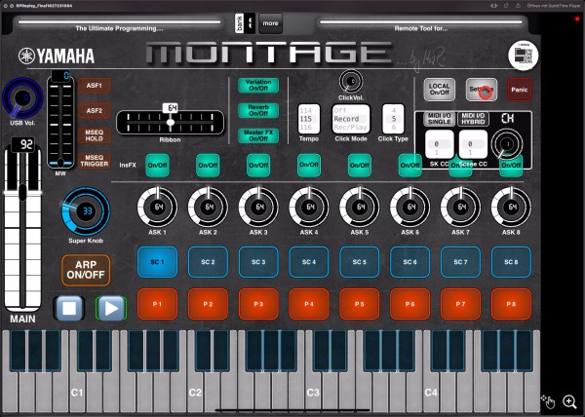The image size is (585, 417).
Task: Toggle the InsFX On/Off above the ASK 5 knob
Action: [360, 165]
